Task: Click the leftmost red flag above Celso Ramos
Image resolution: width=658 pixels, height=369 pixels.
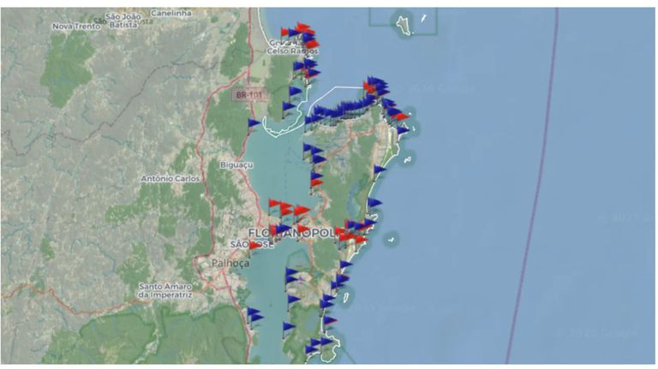Action: (x=285, y=32)
